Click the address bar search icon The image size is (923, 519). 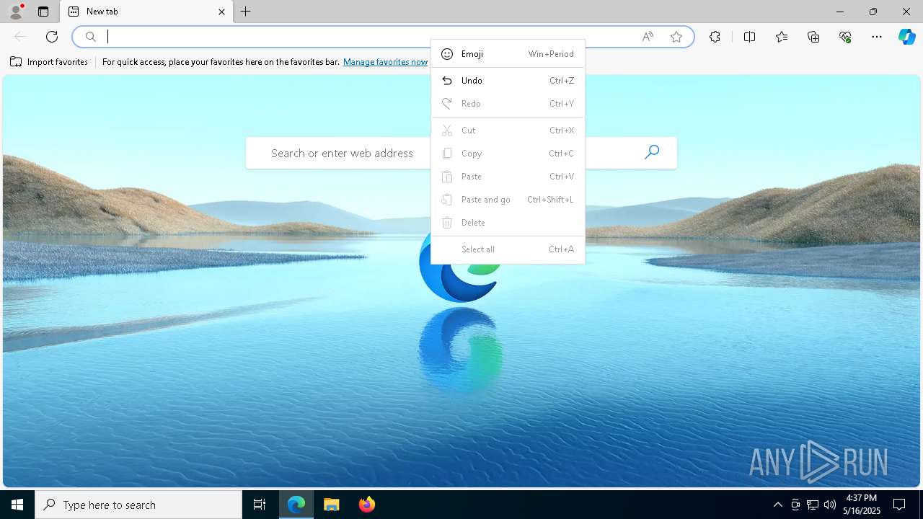pos(91,37)
